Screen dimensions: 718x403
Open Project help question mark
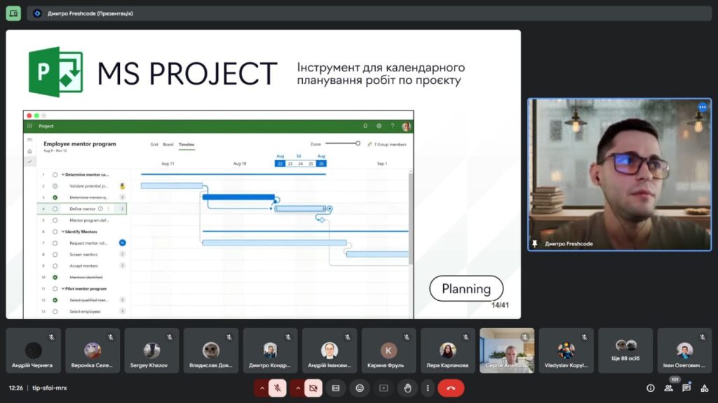tap(393, 126)
